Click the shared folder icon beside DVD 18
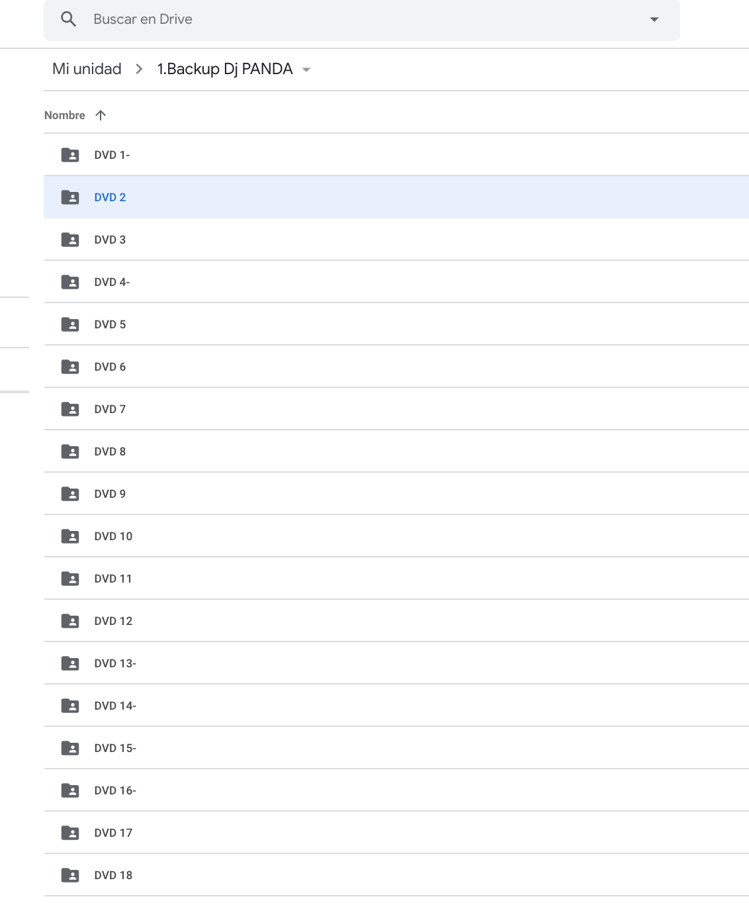The width and height of the screenshot is (749, 903). pyautogui.click(x=69, y=875)
